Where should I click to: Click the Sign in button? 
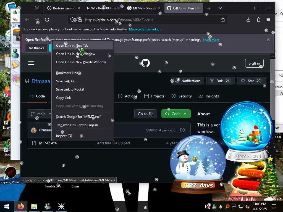(254, 63)
